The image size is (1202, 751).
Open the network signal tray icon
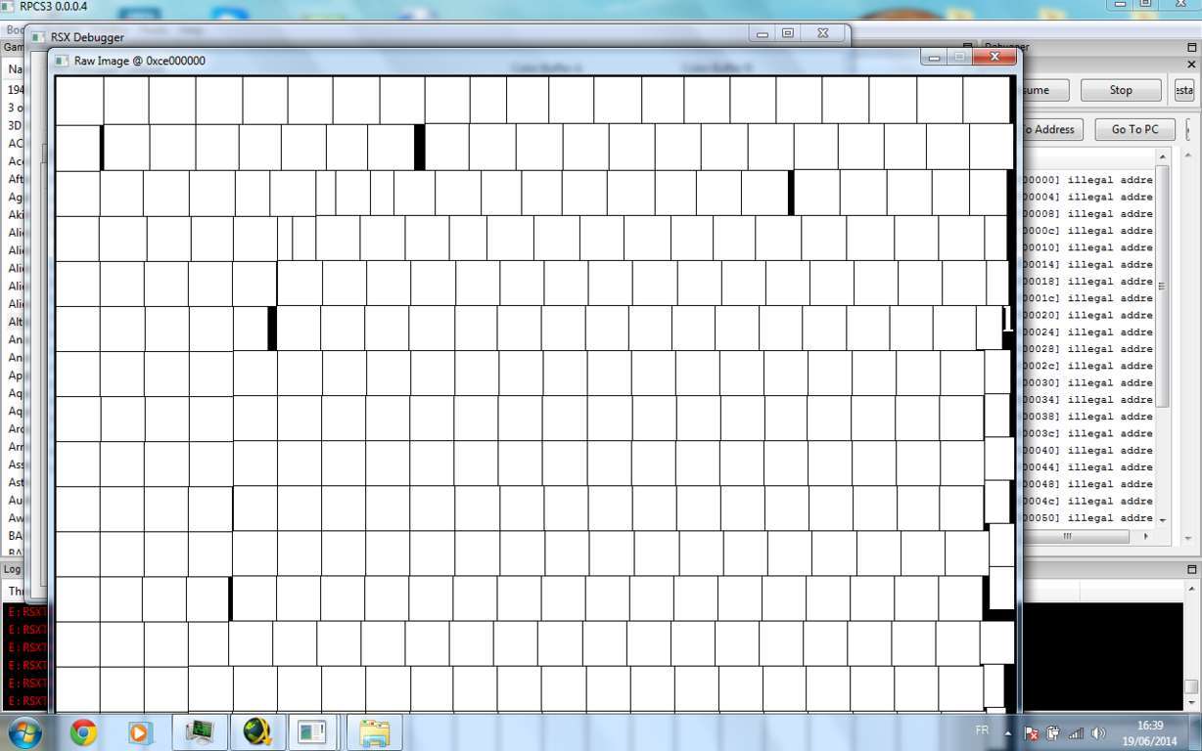[x=1076, y=732]
